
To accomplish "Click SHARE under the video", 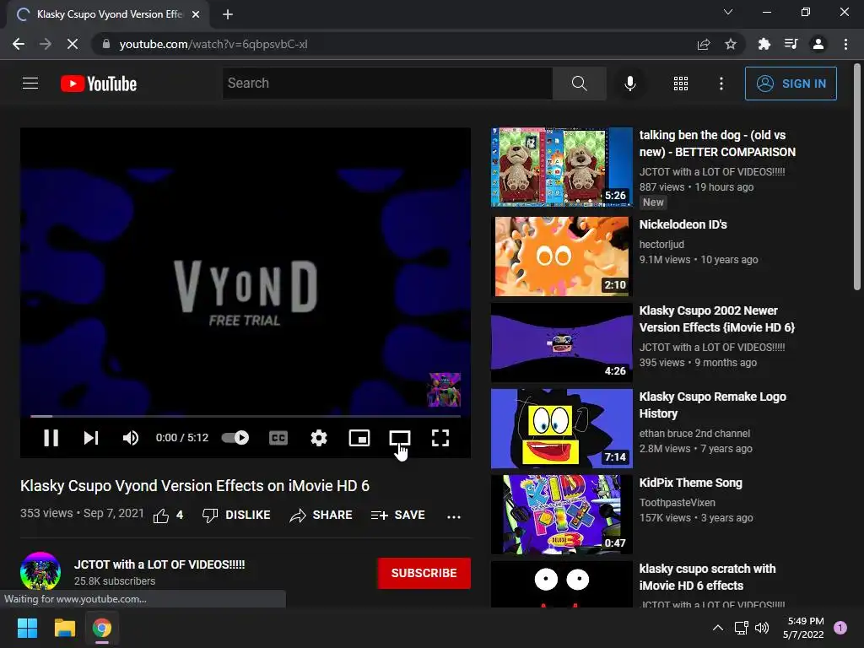I will click(321, 516).
